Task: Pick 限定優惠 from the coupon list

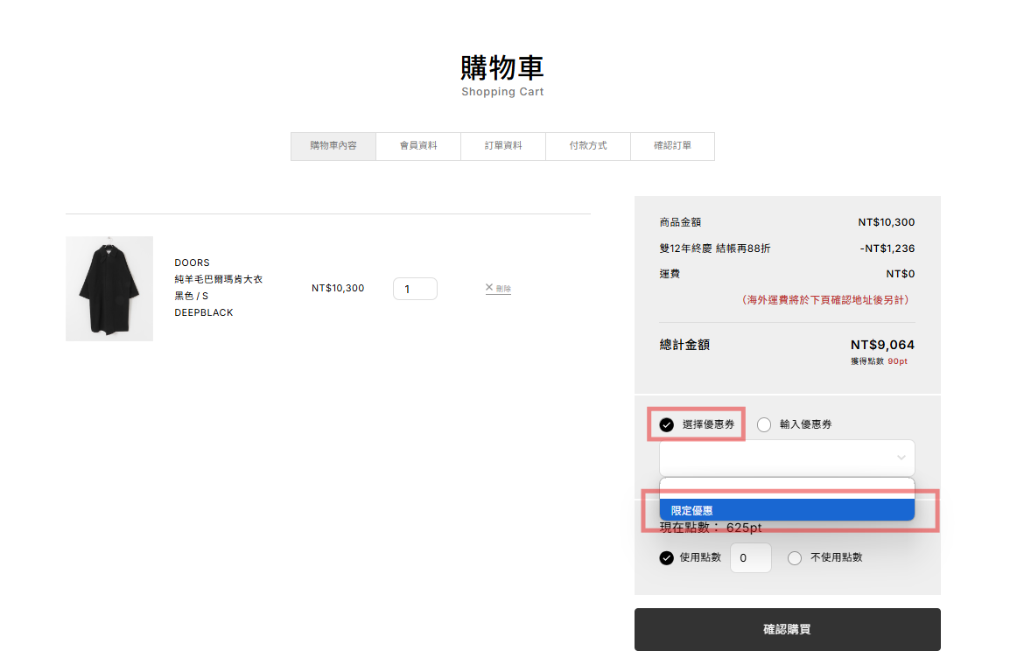Action: [787, 510]
